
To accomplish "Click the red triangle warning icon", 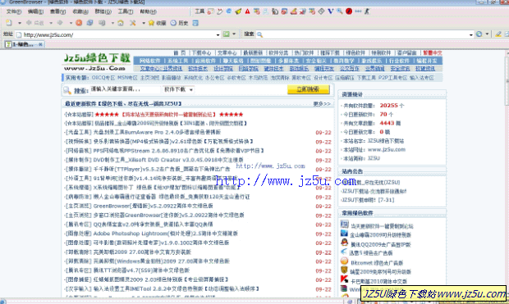I will click(247, 11).
